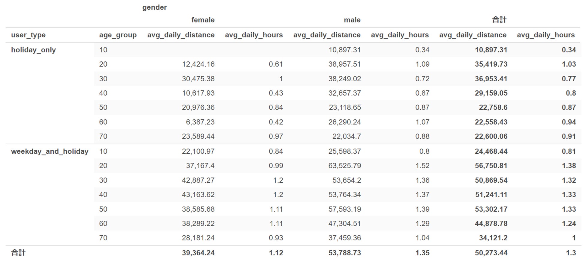Image resolution: width=585 pixels, height=267 pixels.
Task: Click avg_daily_hours header under male
Action: 400,35
